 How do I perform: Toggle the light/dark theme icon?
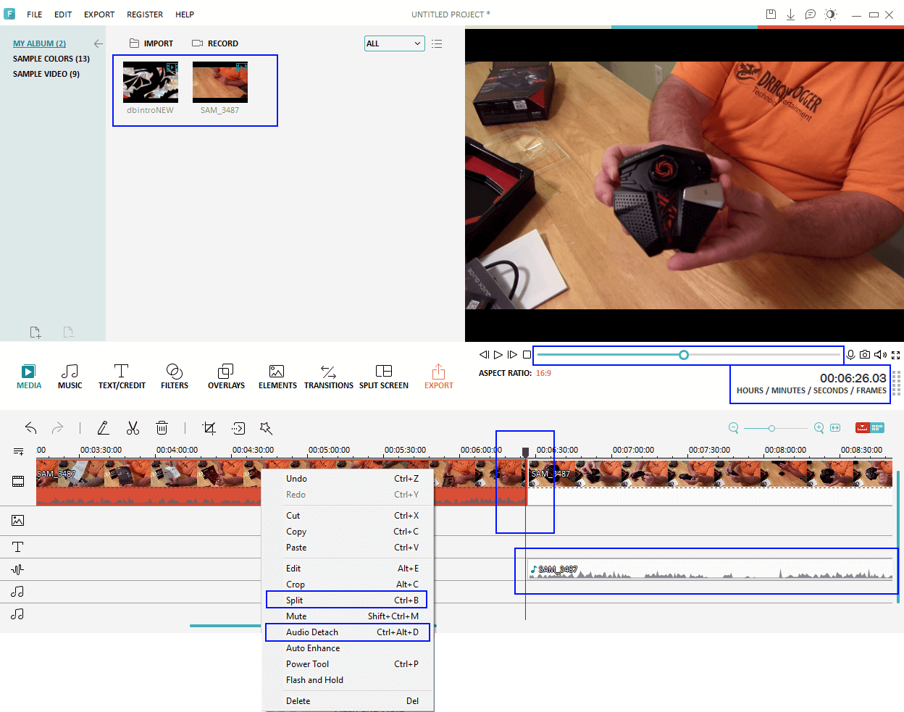point(830,14)
